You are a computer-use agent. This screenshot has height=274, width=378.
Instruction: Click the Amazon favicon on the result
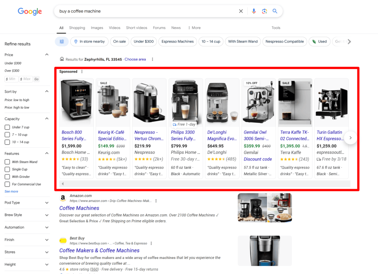63,199
